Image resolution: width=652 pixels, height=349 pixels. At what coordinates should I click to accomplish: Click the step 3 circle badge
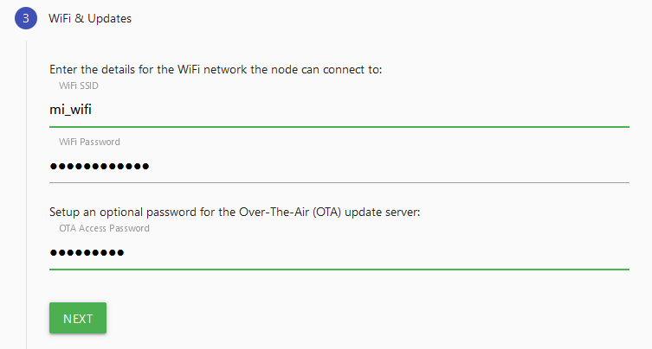(x=26, y=18)
